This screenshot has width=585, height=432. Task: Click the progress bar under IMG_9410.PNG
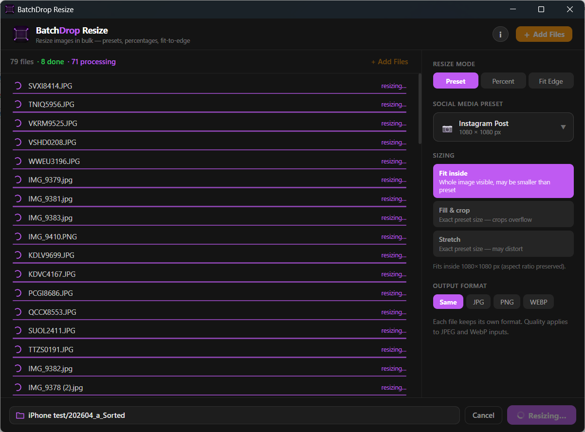209,244
